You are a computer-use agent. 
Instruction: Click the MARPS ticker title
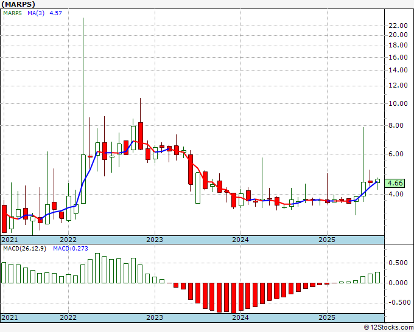click(x=18, y=4)
